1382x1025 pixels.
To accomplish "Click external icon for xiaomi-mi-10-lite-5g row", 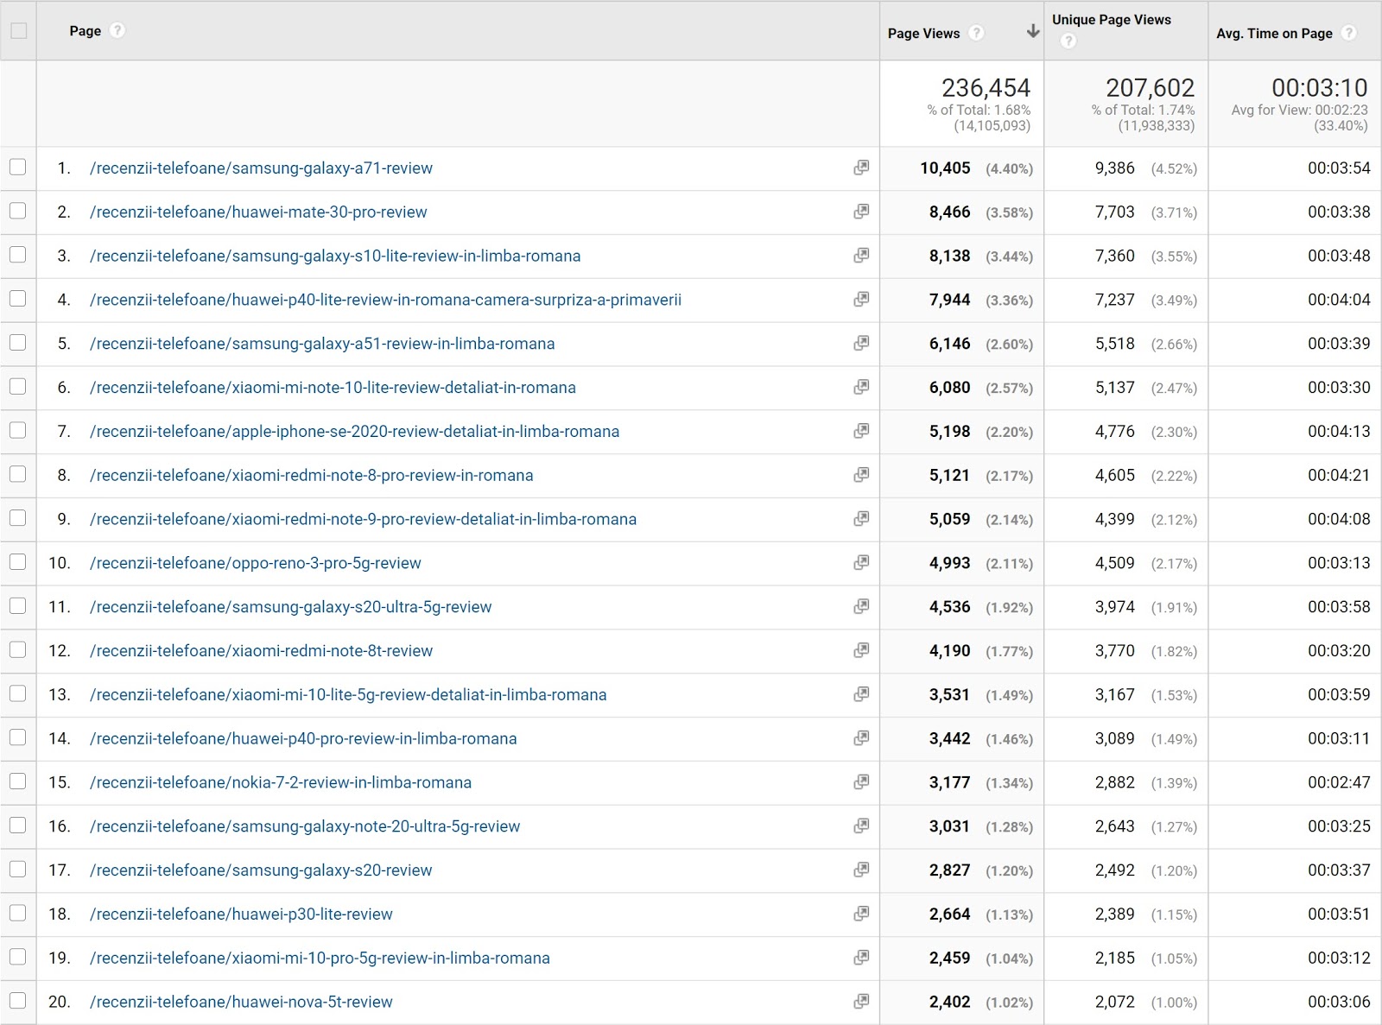I will [x=861, y=694].
